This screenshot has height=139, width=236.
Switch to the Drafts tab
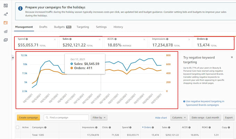click(43, 27)
